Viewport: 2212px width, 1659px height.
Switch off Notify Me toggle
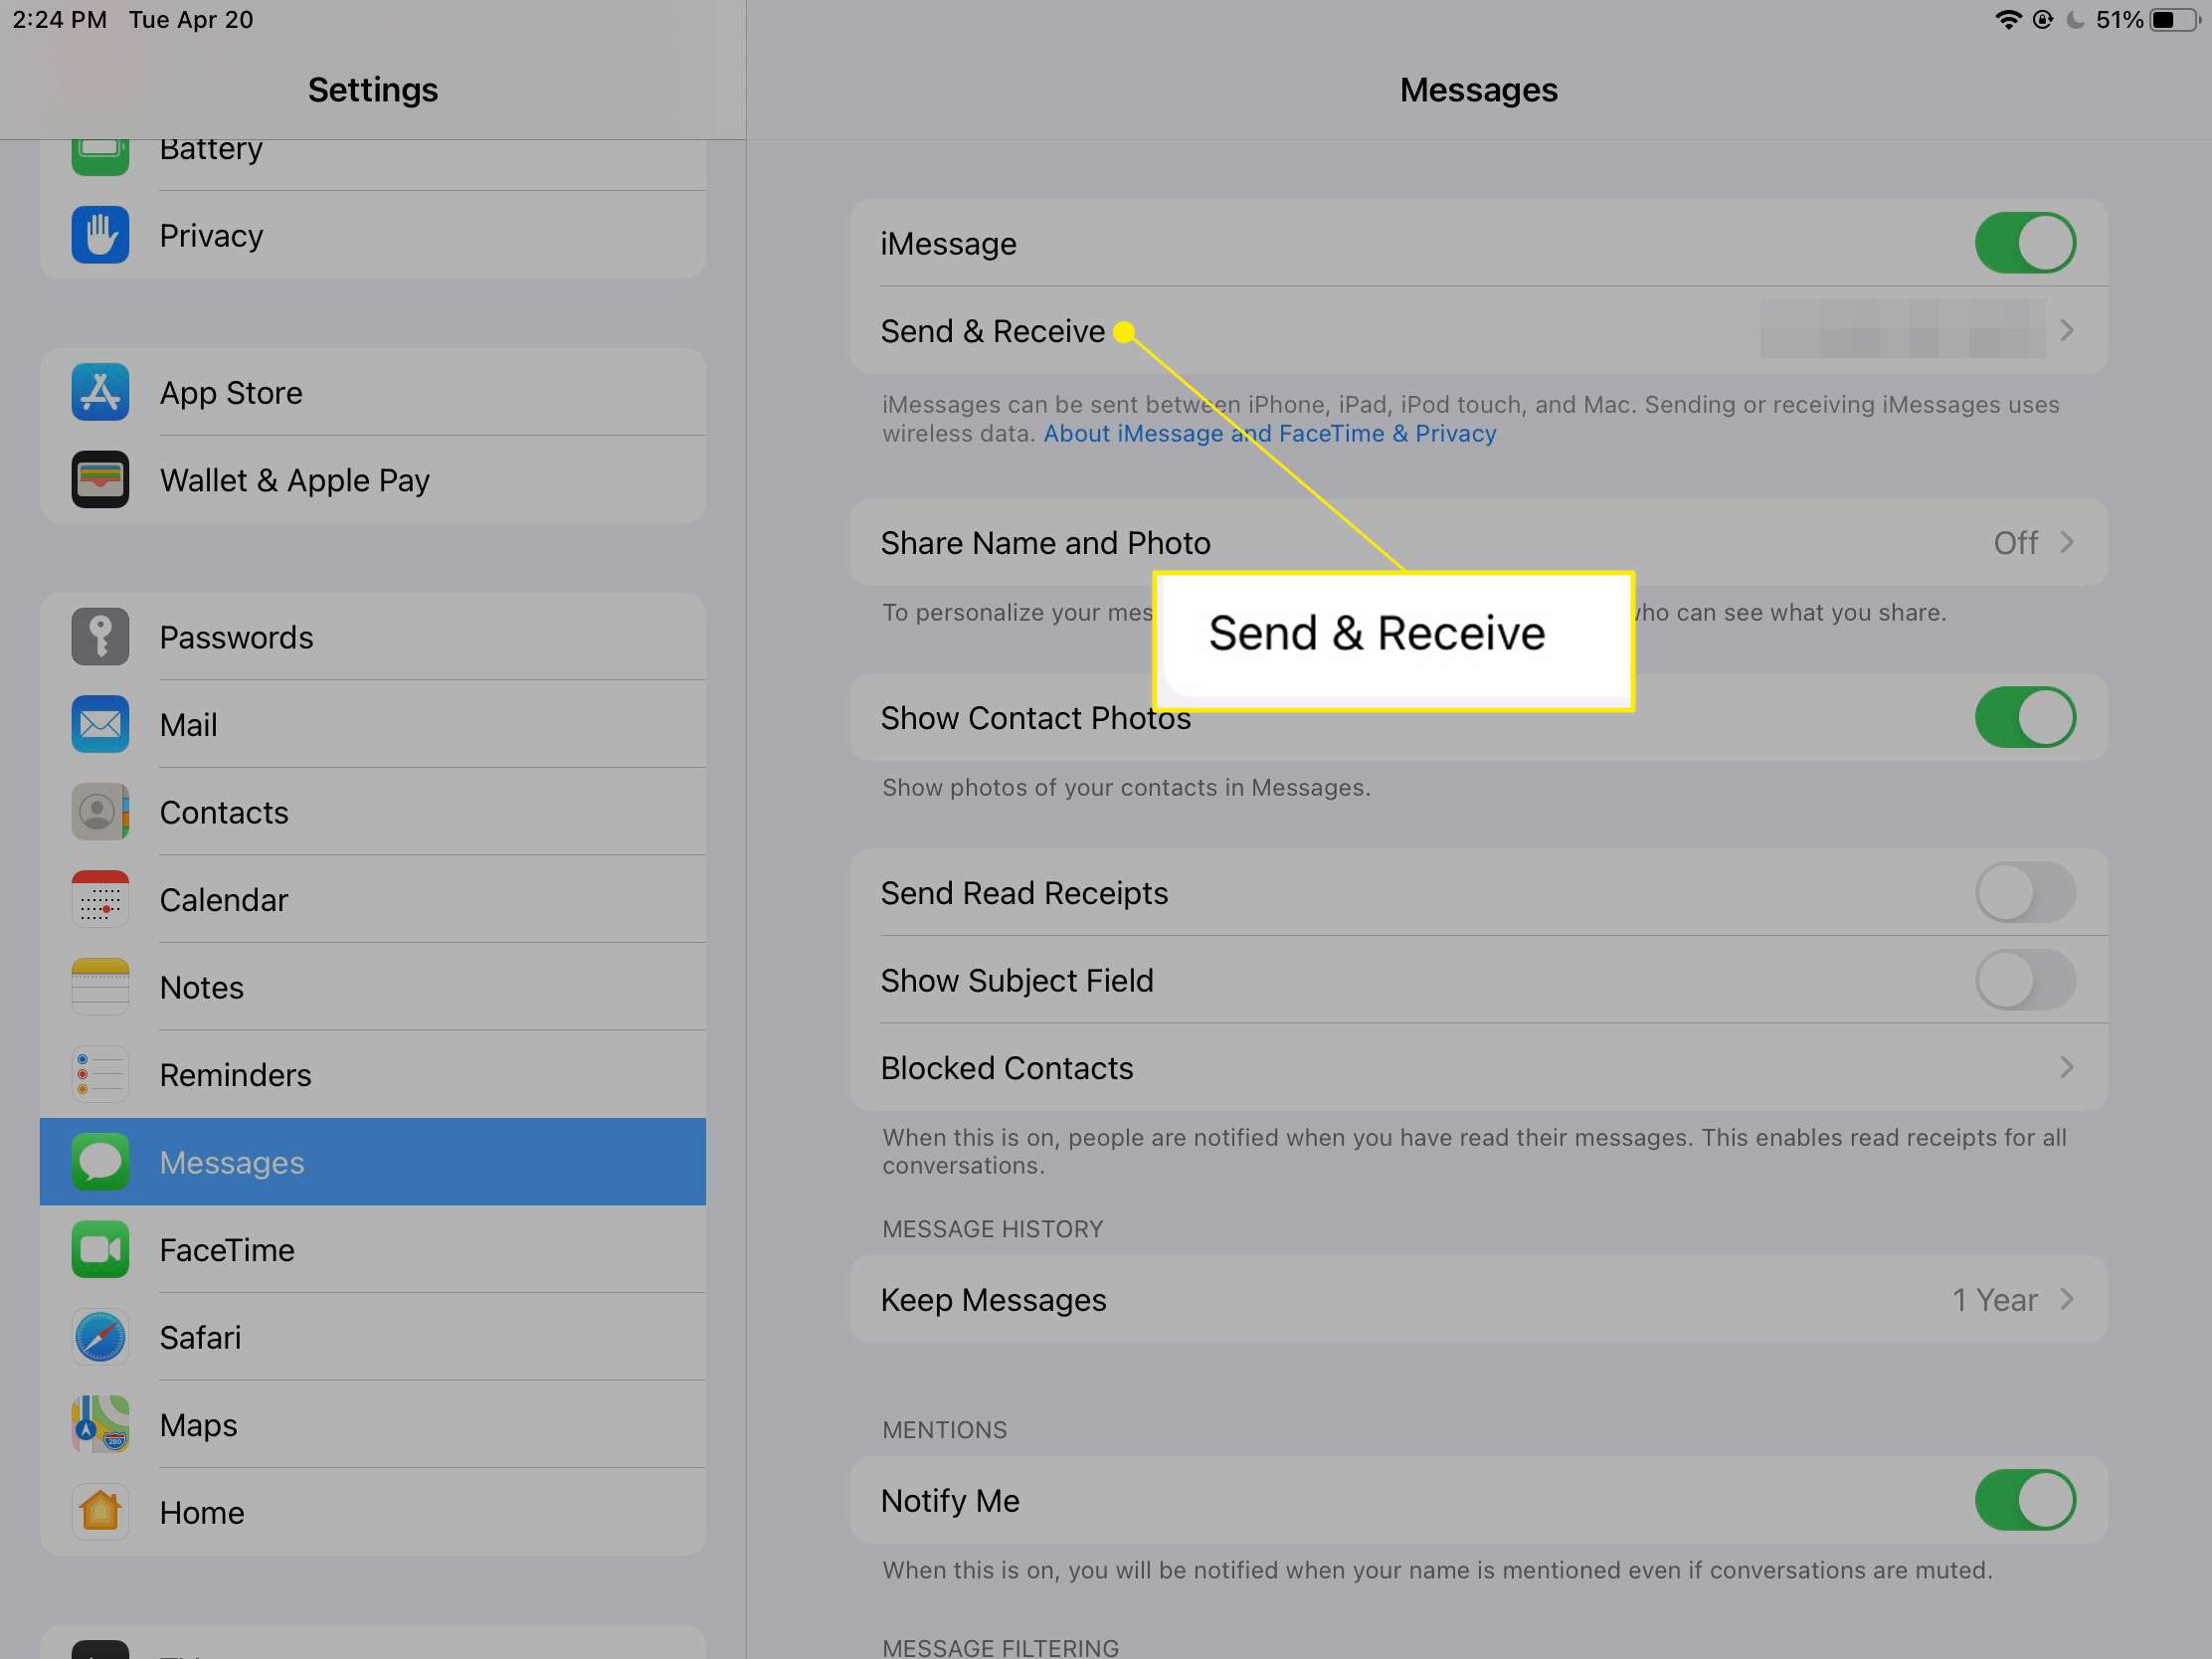coord(2025,1500)
